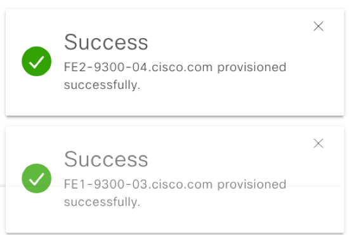Click the word provisioned in top notification
This screenshot has height=235, width=349.
click(x=252, y=67)
